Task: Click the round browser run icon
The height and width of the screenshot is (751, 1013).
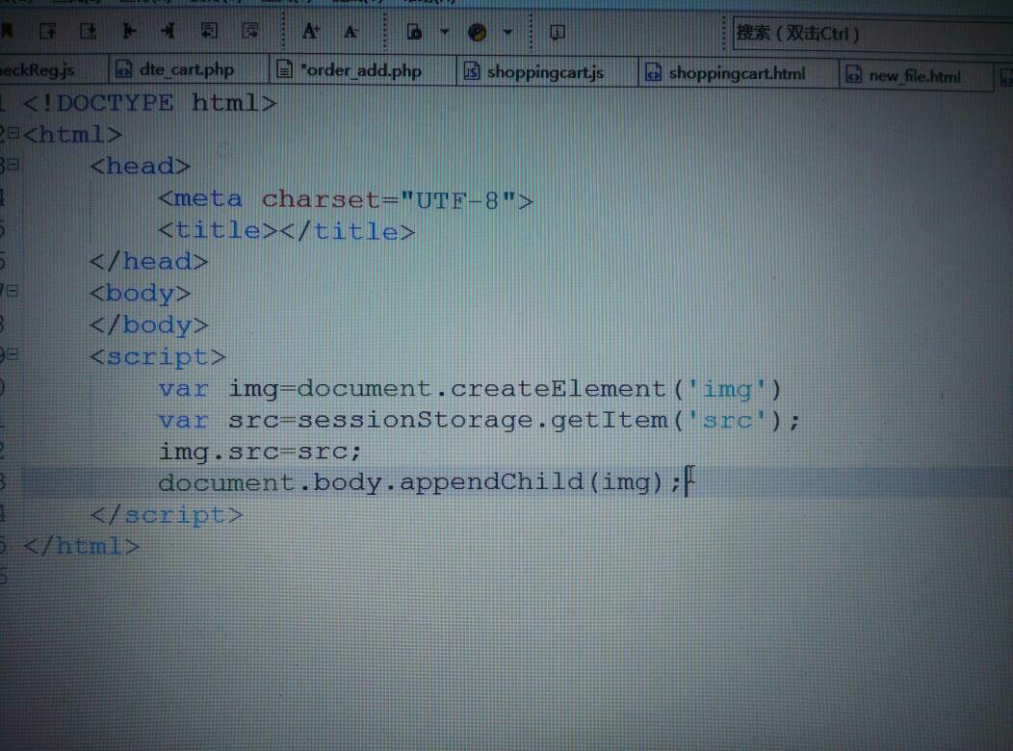Action: [x=478, y=33]
